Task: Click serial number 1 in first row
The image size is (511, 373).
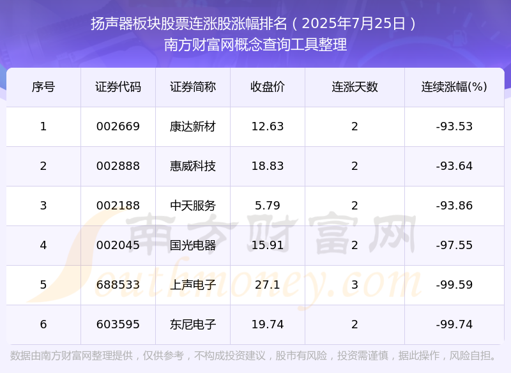Action: (43, 126)
